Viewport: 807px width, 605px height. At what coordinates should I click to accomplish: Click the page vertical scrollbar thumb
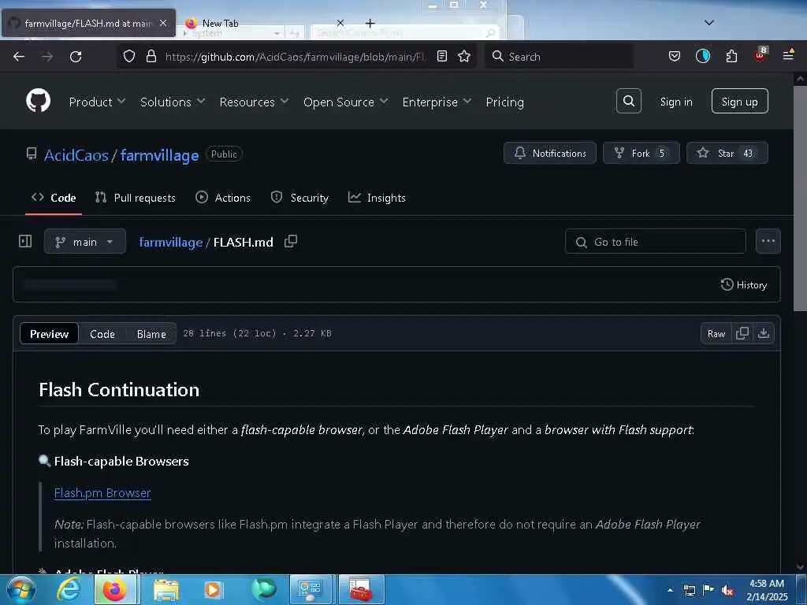[800, 198]
